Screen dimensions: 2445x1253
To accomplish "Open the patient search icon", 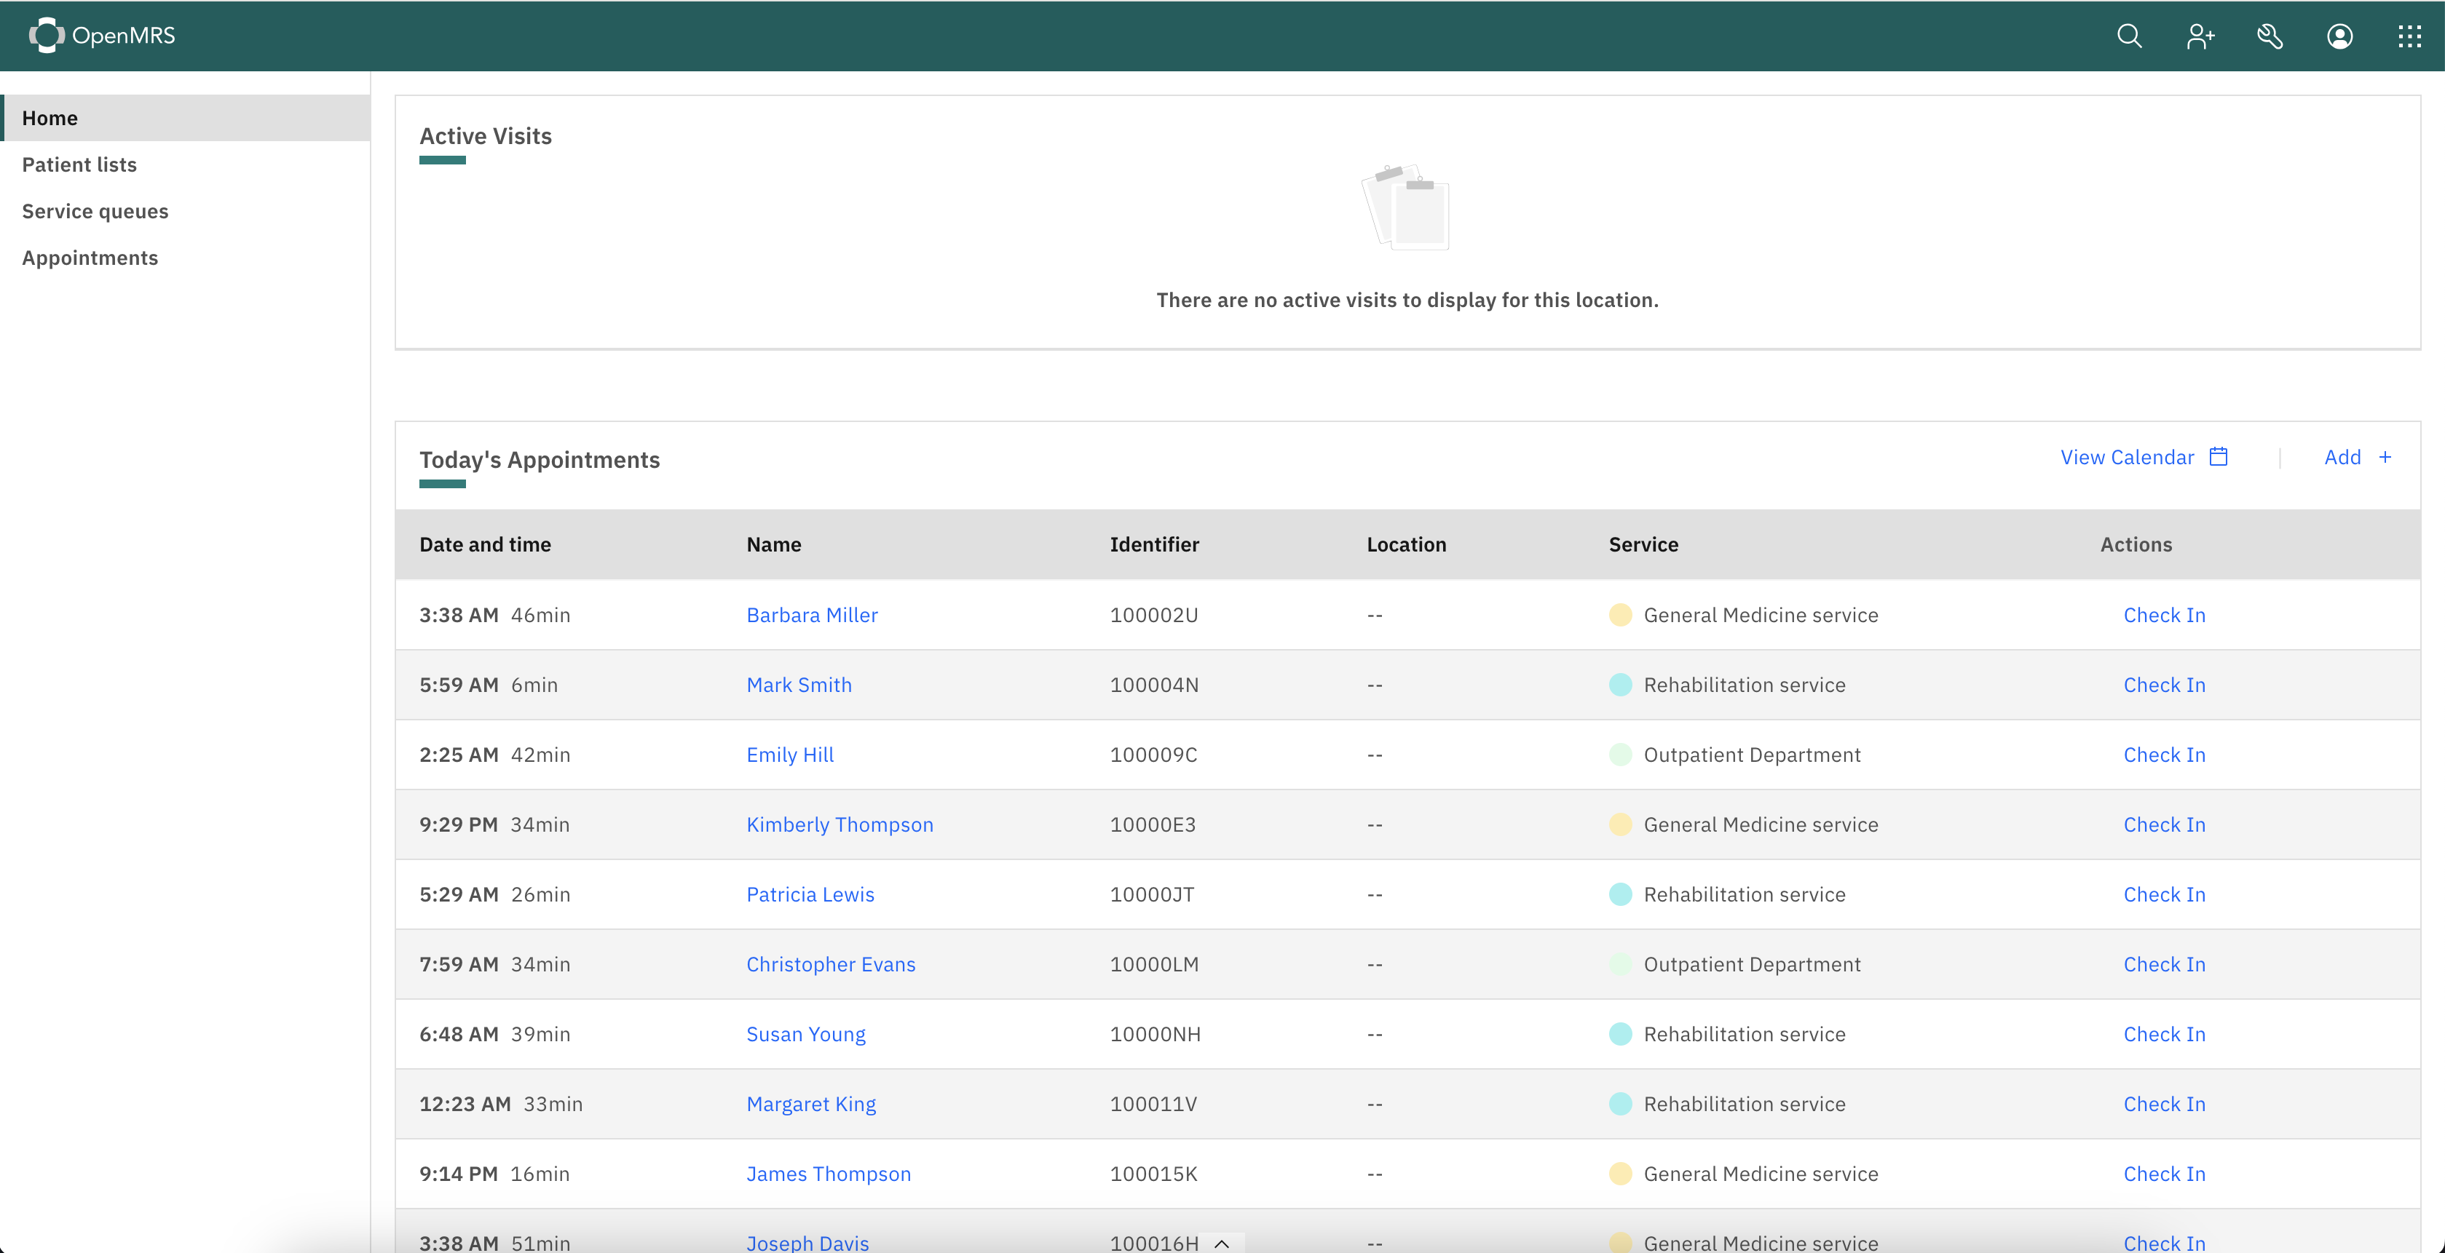I will click(x=2129, y=36).
